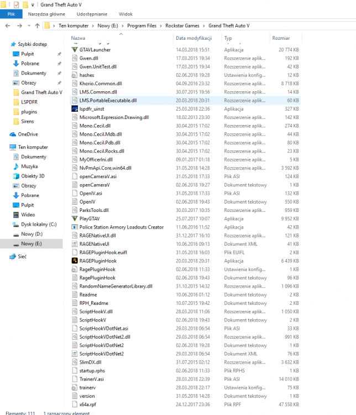Click the Gwen.dll file icon

pyautogui.click(x=75, y=58)
